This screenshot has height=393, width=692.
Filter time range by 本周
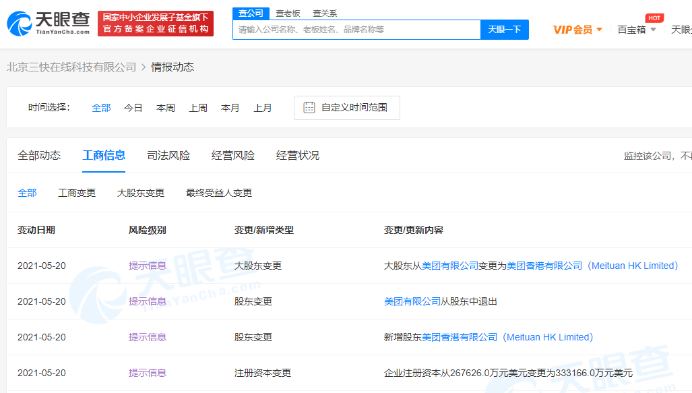(x=166, y=108)
